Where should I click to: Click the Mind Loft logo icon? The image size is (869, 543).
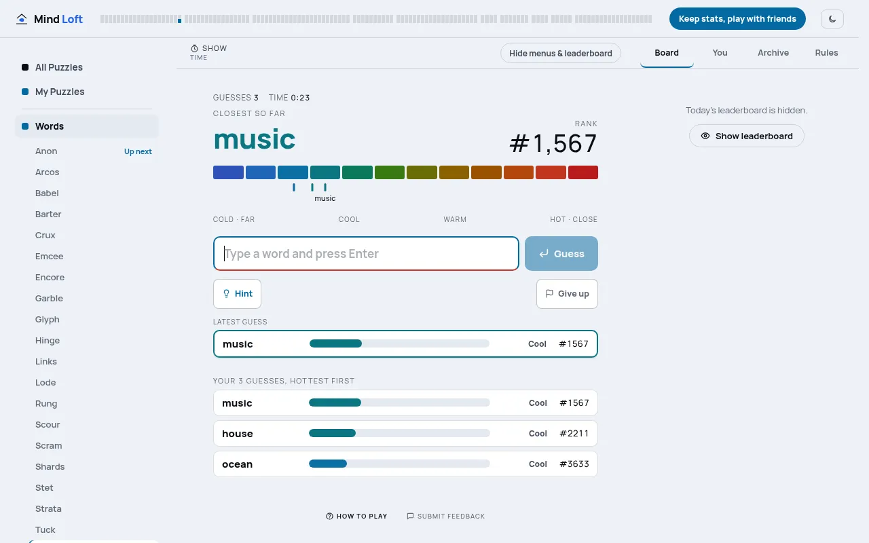point(22,19)
